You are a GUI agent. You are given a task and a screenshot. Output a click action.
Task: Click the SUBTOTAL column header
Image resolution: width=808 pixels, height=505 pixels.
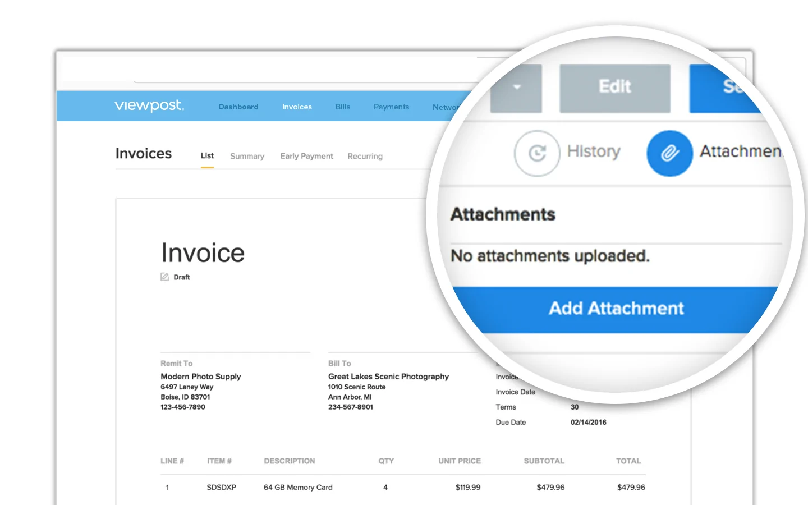coord(544,461)
